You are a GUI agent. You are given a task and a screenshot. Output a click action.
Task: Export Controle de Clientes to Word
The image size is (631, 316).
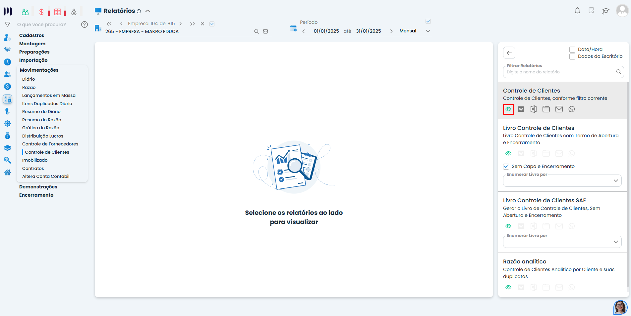click(x=521, y=109)
